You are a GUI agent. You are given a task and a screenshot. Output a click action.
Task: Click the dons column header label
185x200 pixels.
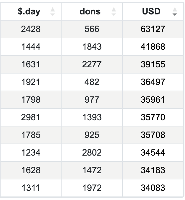(x=90, y=11)
